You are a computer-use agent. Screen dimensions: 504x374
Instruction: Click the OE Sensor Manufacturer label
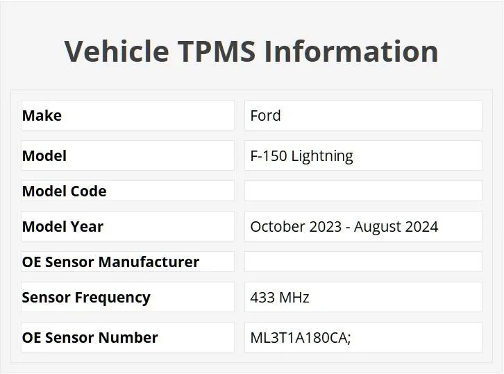click(x=110, y=262)
